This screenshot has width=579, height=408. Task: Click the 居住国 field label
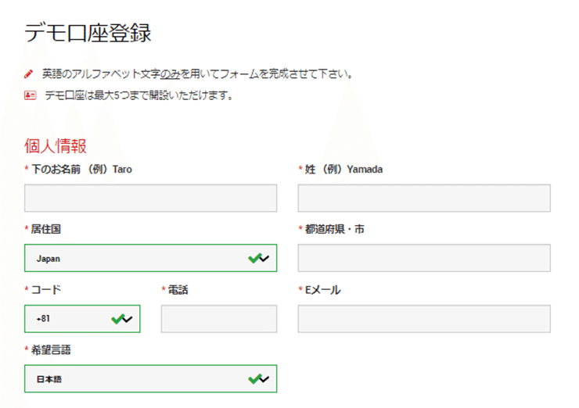pos(46,229)
